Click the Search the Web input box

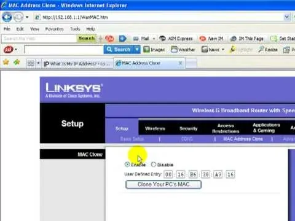pyautogui.click(x=39, y=39)
